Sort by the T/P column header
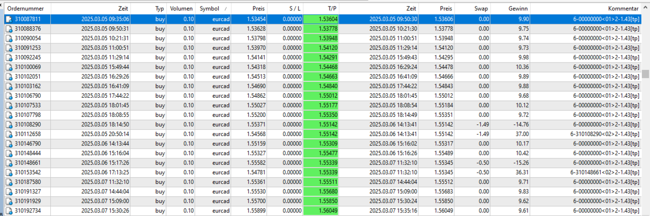Image resolution: width=650 pixels, height=216 pixels. (321, 9)
